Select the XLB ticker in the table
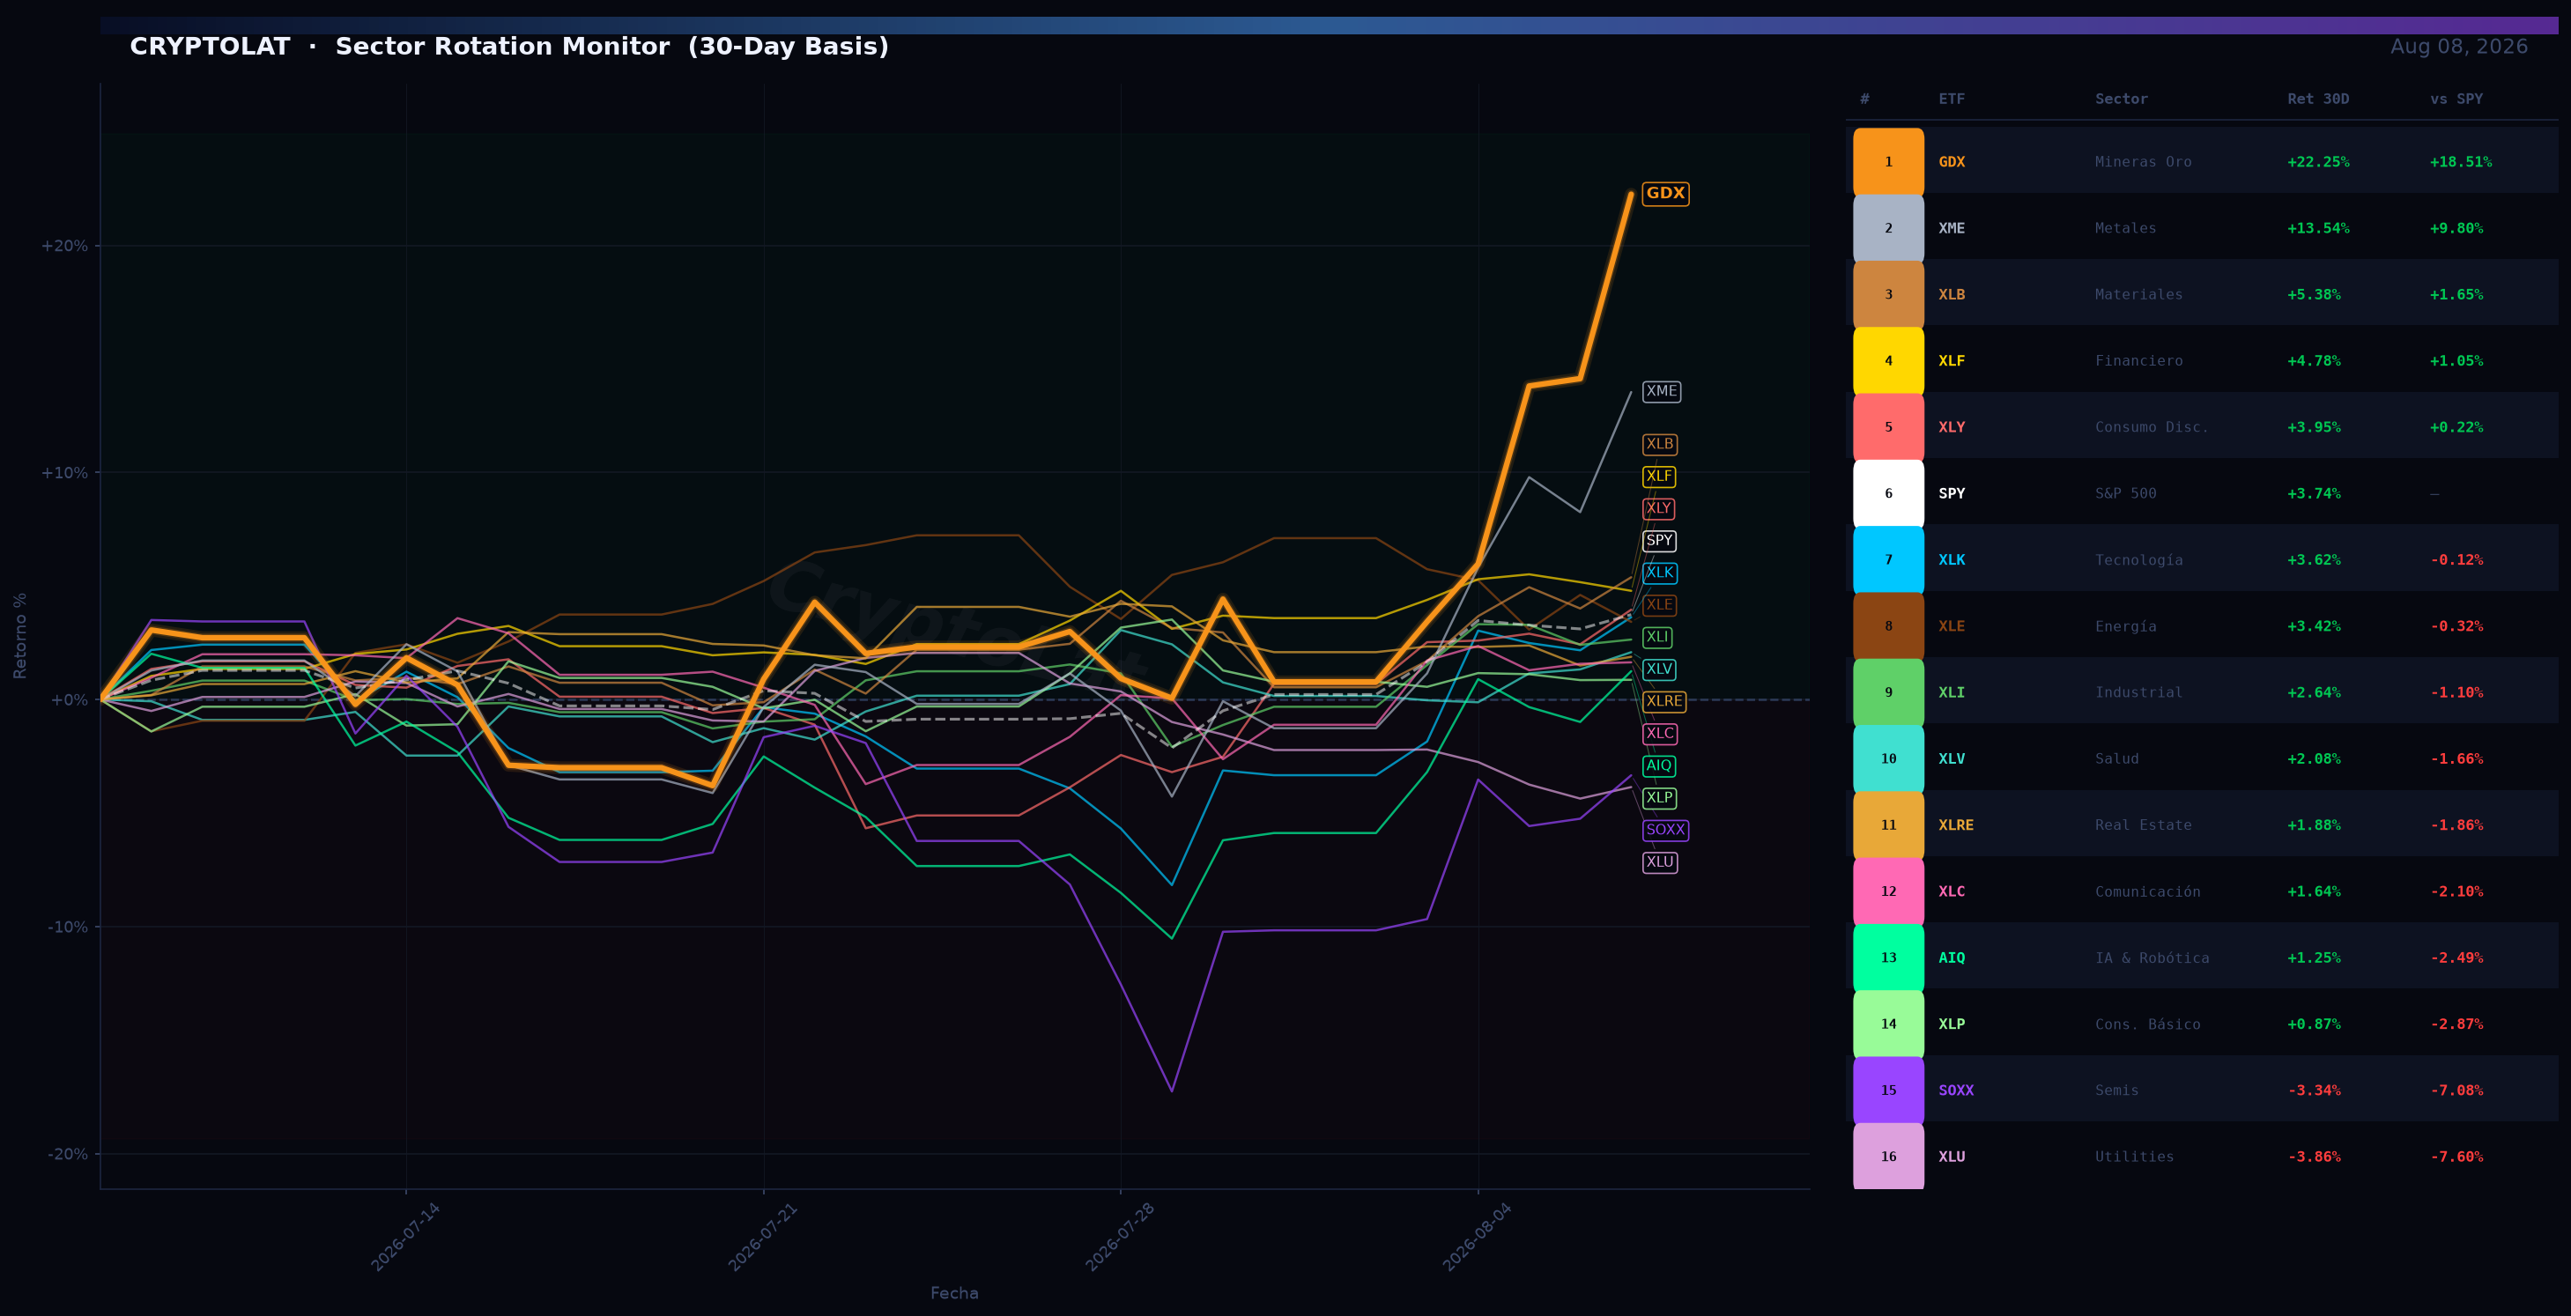The width and height of the screenshot is (2571, 1316). pos(1952,294)
